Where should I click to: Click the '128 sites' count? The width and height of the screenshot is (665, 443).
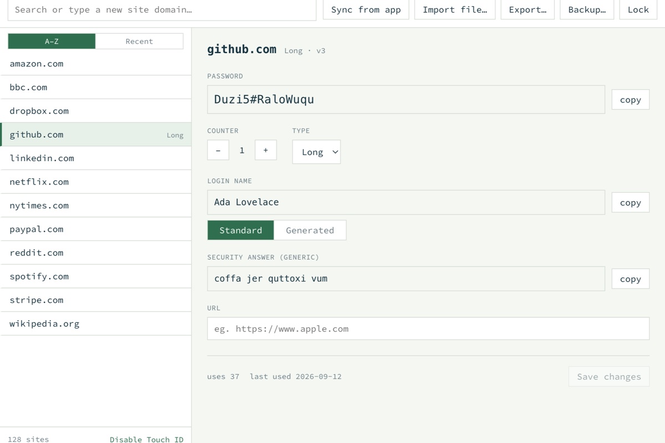point(28,439)
